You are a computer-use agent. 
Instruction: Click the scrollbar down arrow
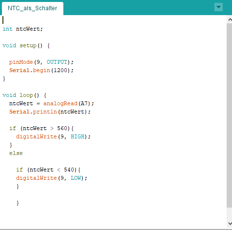coord(230,224)
